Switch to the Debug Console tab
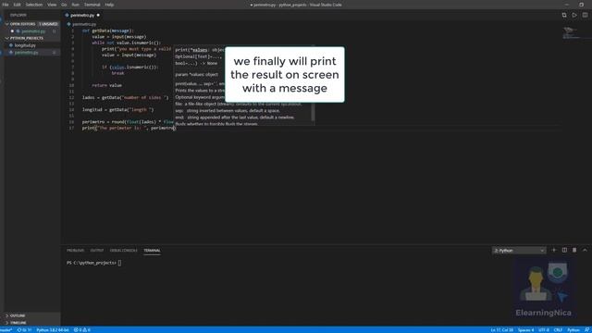Viewport: 592px width, 333px height. (x=123, y=251)
